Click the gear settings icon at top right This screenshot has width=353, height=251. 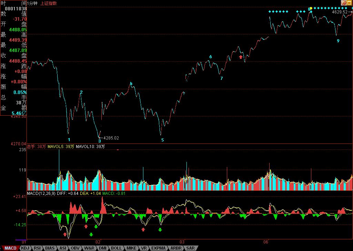[x=343, y=3]
